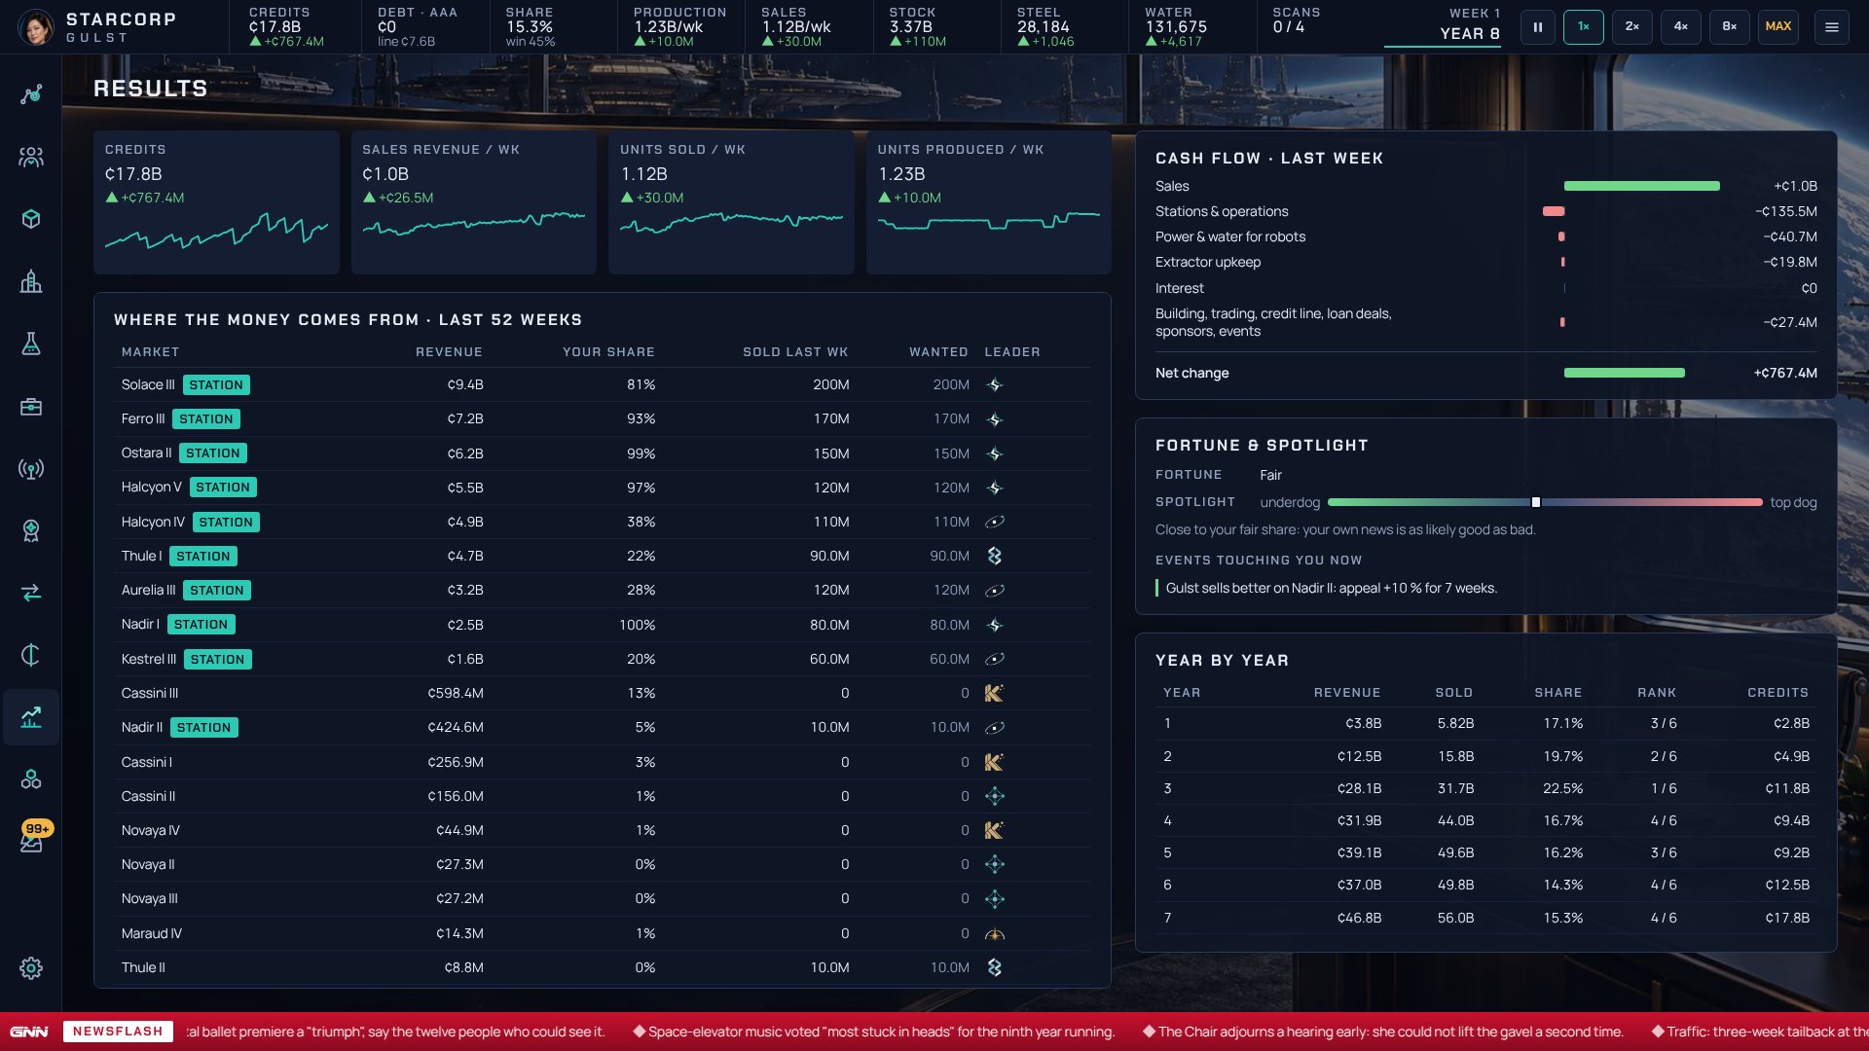
Task: Open the city buildings sidebar icon
Action: (31, 281)
